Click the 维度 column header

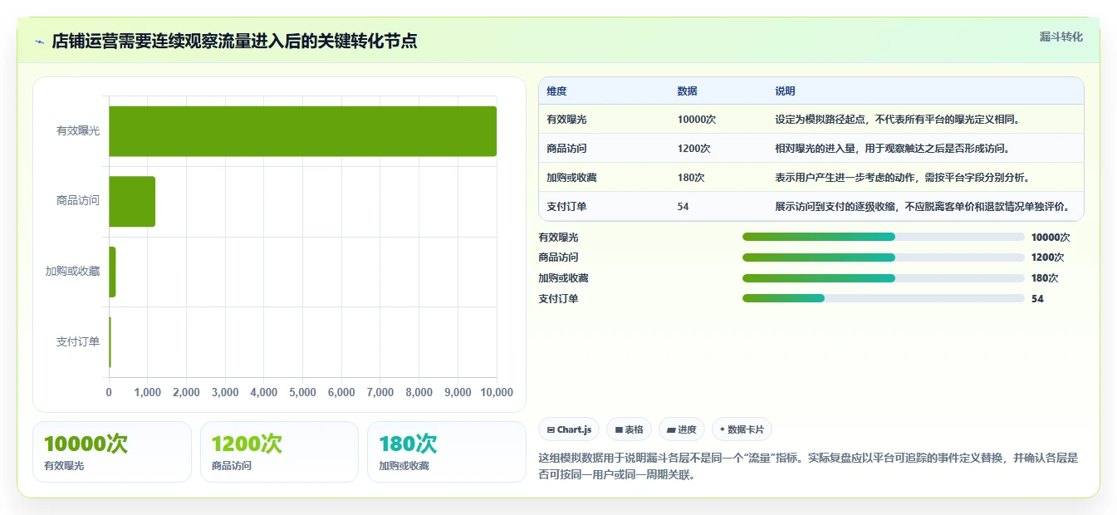(x=556, y=91)
